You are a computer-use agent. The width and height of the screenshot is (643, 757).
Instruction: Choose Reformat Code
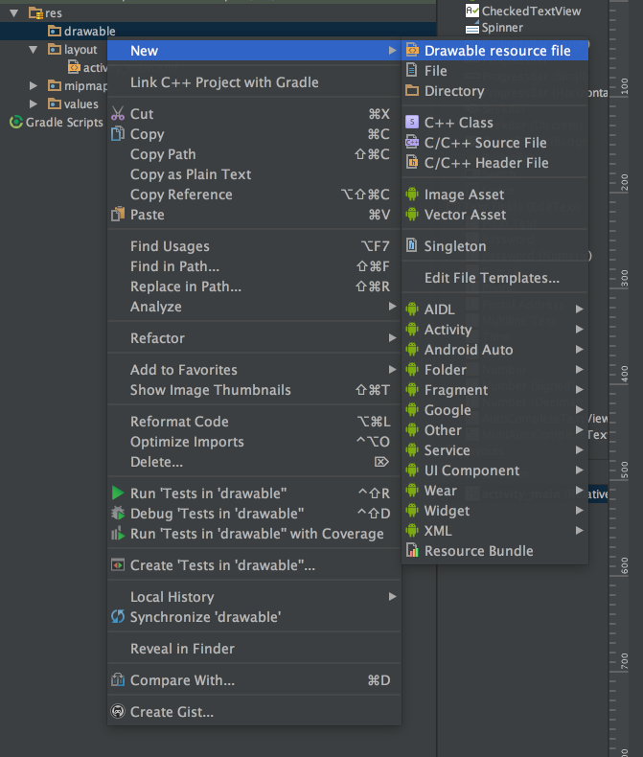pyautogui.click(x=254, y=422)
